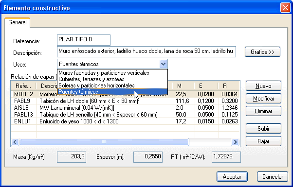Viewport: 293px width, 187px height.
Task: Open the Usos dropdown arrow
Action: [163, 64]
